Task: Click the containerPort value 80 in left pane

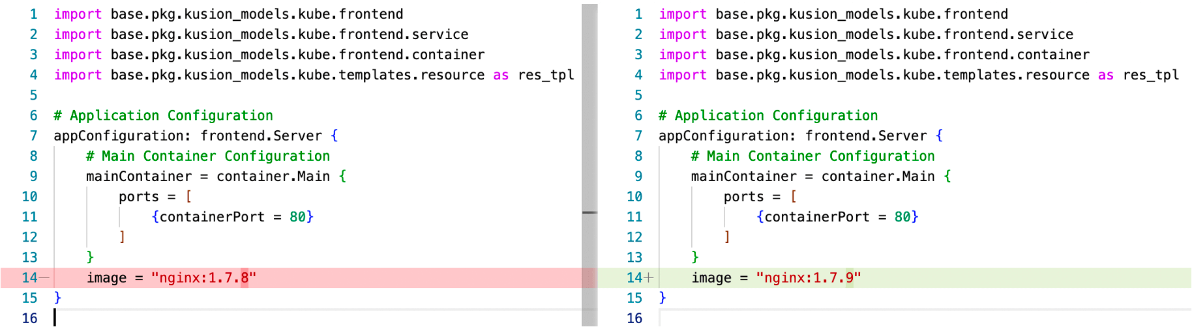Action: [x=297, y=217]
